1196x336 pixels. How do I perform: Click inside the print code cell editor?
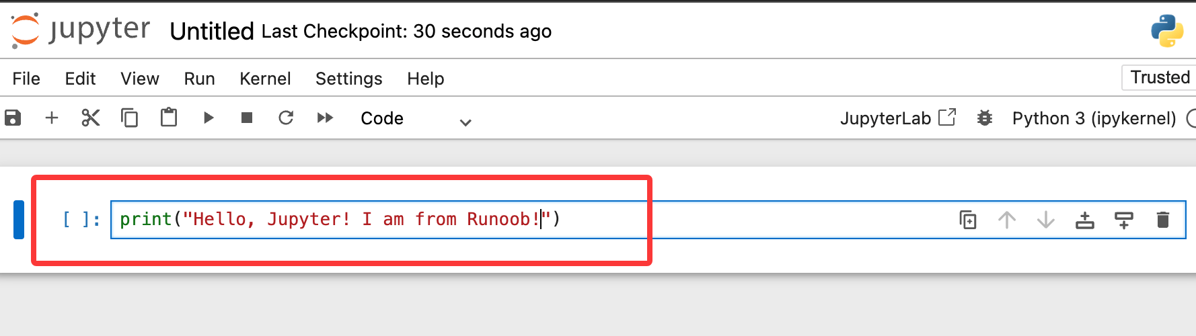point(404,220)
